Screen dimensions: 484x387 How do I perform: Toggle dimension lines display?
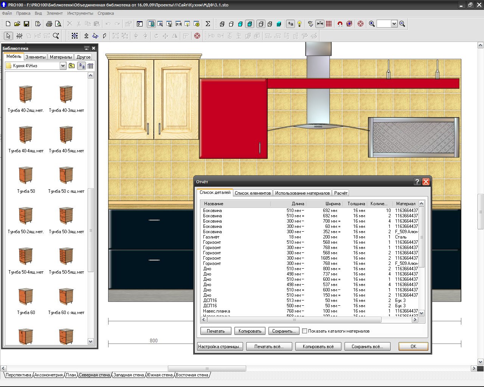(x=320, y=24)
